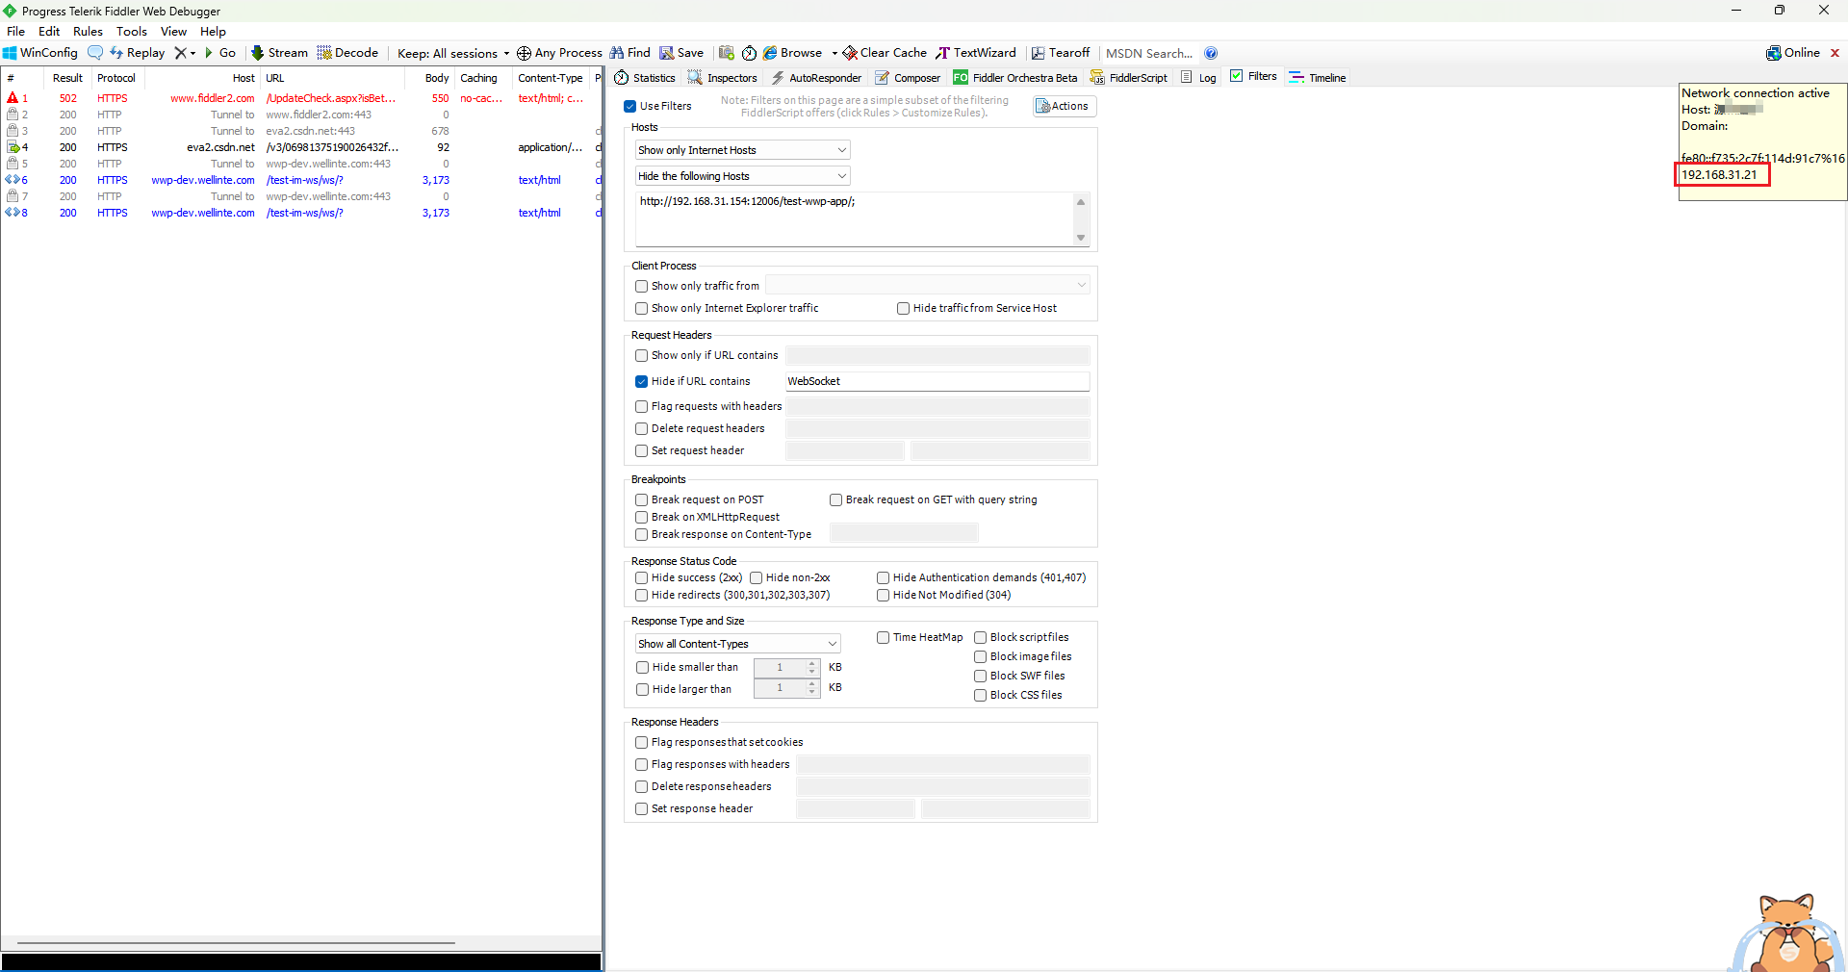Open Show all Content-Types dropdown
Viewport: 1848px width, 972px height.
[x=737, y=644]
